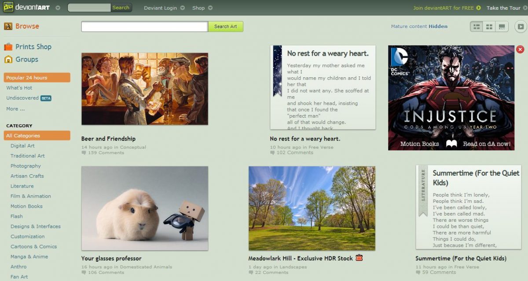The height and width of the screenshot is (281, 528).
Task: Close the Injustice DC Comics ad
Action: point(520,50)
